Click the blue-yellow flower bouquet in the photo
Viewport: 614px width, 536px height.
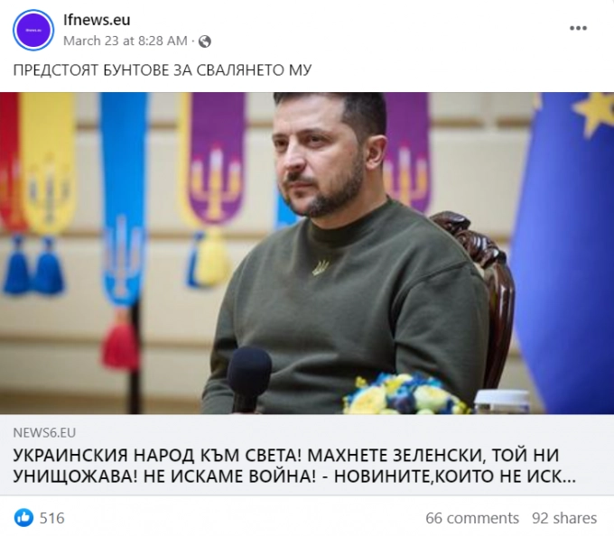405,393
